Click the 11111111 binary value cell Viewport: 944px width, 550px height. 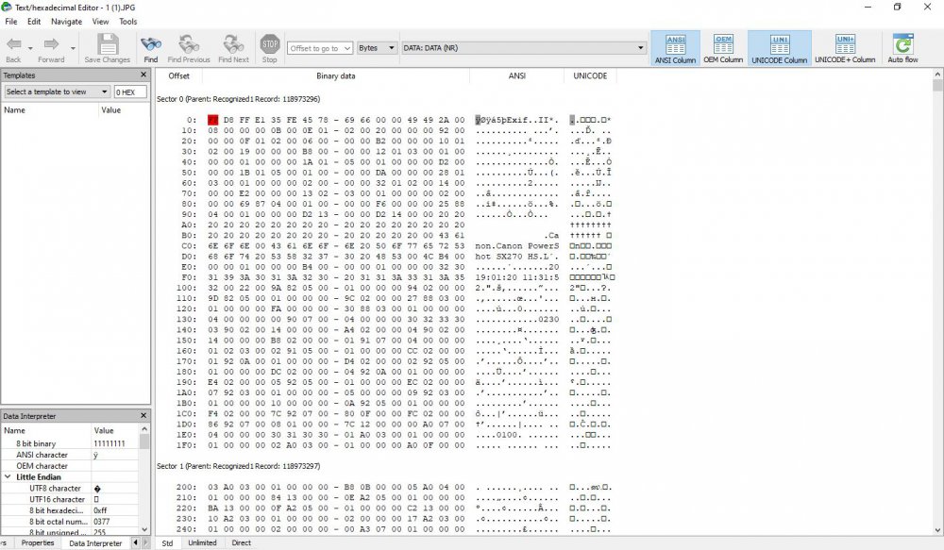114,443
